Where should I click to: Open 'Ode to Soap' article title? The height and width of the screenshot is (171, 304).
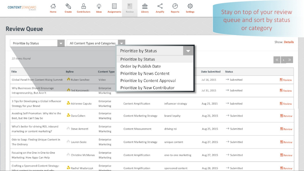(x=36, y=142)
